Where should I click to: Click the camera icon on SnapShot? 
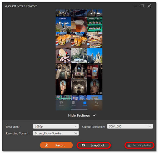83,145
